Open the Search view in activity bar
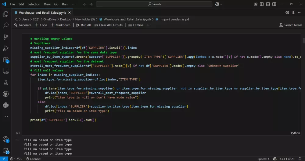The image size is (305, 161). click(x=5, y=26)
